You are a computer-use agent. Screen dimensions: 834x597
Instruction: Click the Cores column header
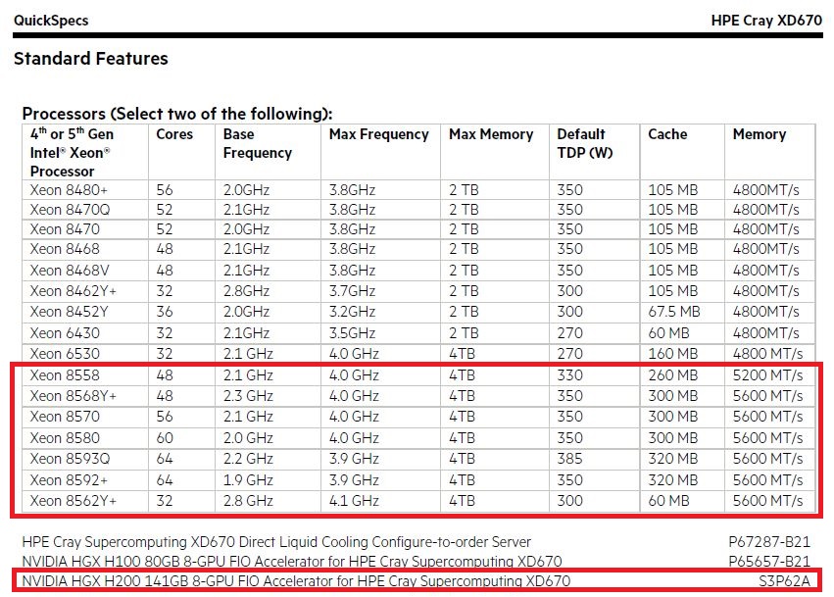[175, 134]
